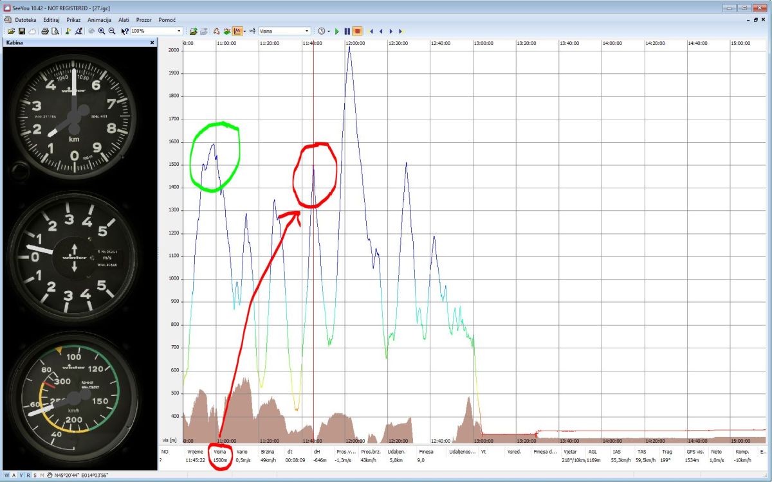772x482 pixels.
Task: Toggle the W status bar indicator
Action: coord(6,476)
